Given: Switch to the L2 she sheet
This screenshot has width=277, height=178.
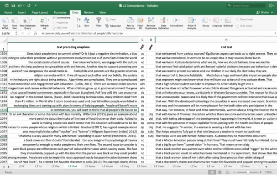Looking at the screenshot, I should (x=177, y=166).
